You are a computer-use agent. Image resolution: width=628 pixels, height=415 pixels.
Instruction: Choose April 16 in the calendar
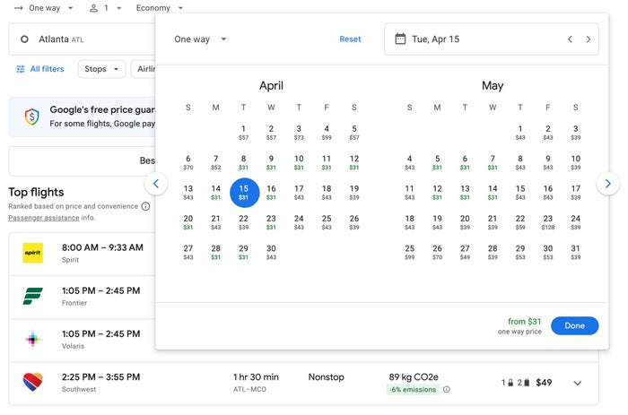271,193
